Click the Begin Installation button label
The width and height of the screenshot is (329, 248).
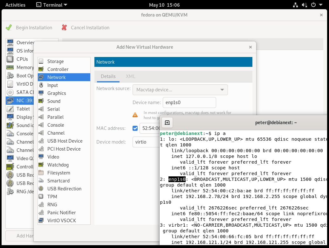[x=34, y=28]
